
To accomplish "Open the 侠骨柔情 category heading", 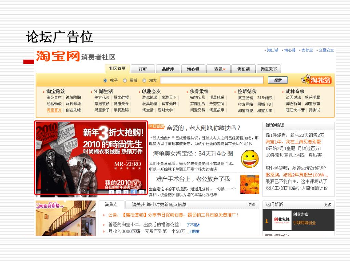I will click(199, 91).
